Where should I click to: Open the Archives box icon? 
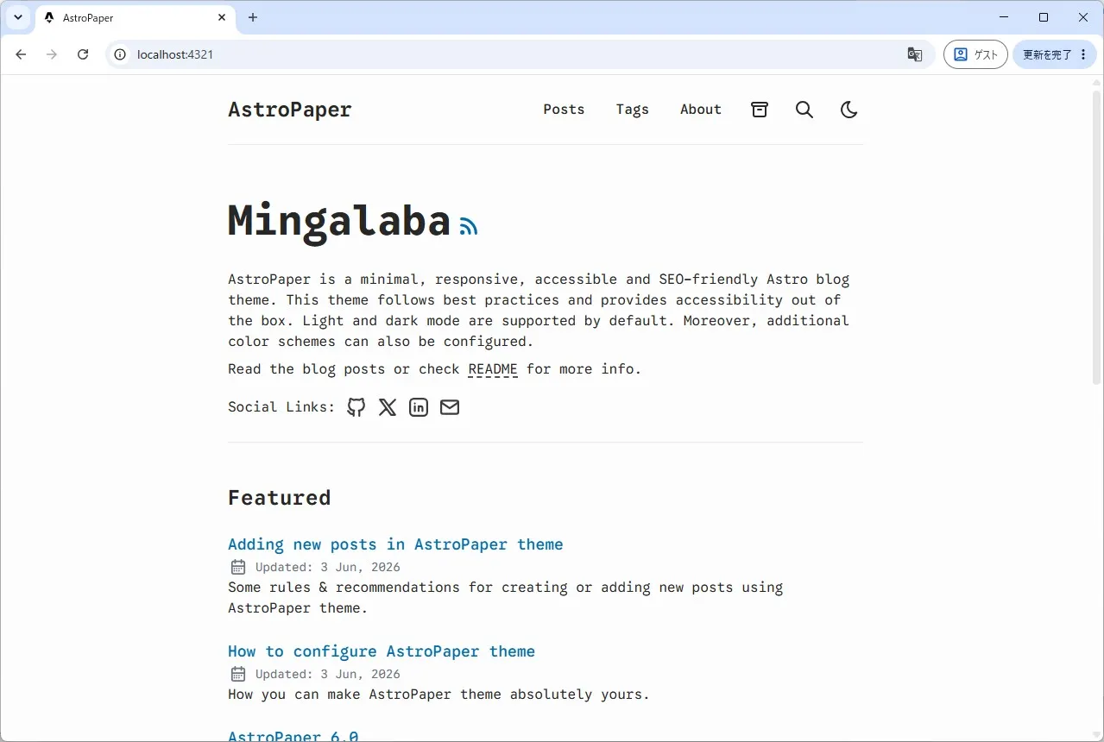pyautogui.click(x=760, y=110)
